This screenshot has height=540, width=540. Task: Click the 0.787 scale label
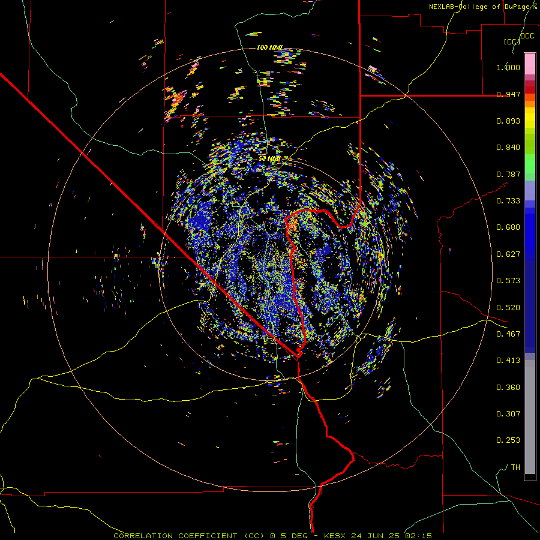[x=508, y=174]
